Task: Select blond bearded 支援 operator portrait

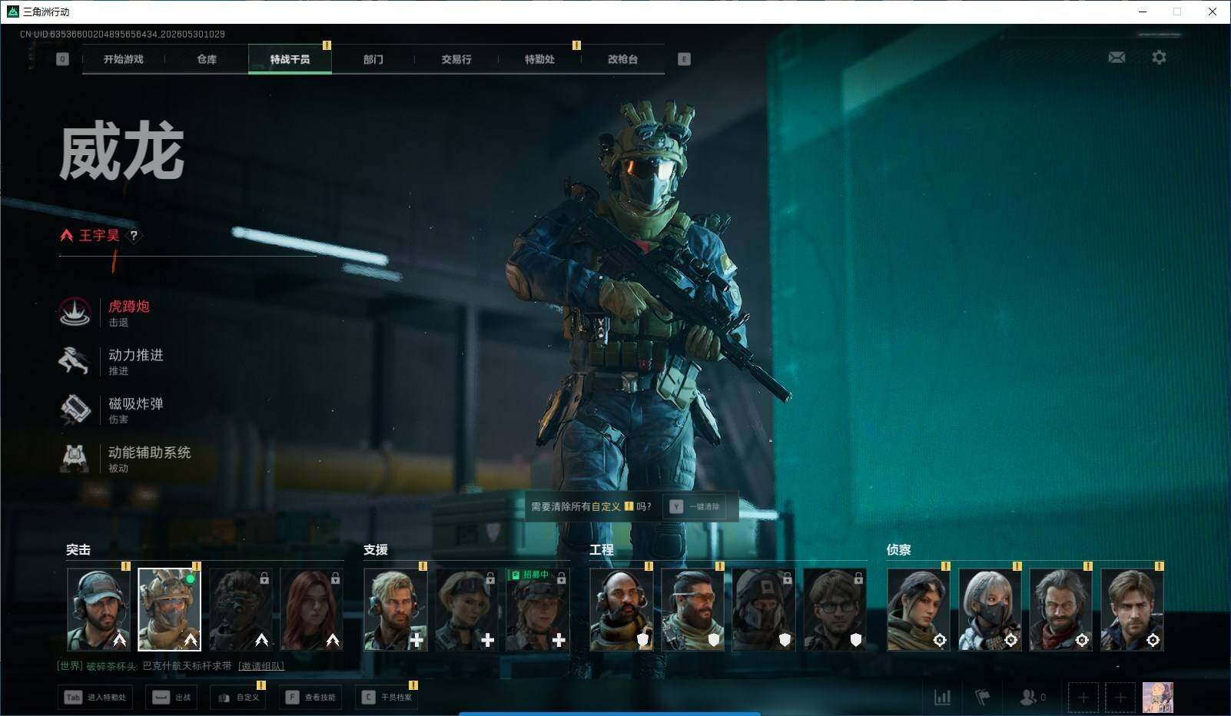Action: 395,610
